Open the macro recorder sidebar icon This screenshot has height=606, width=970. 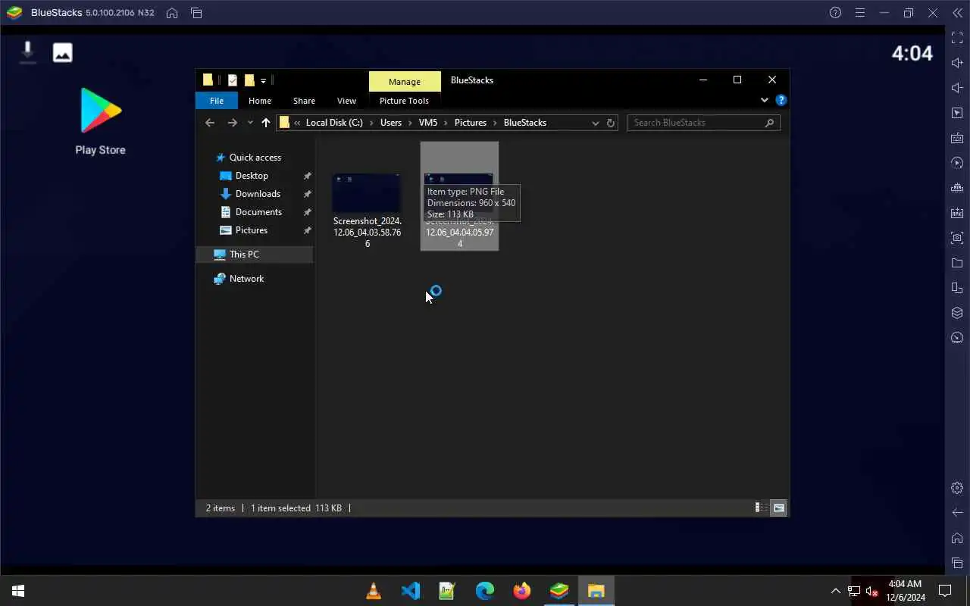[x=957, y=188]
